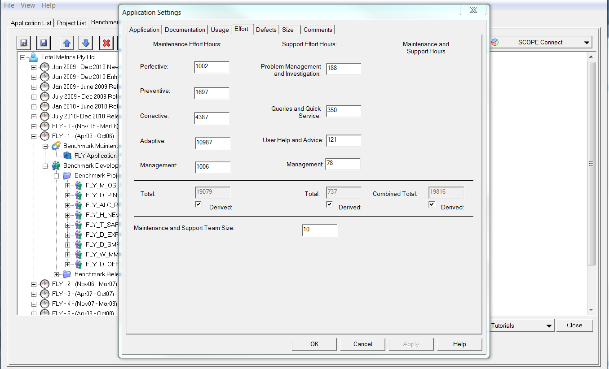Click the OK button
Screen dimensions: 609x369
[x=314, y=344]
